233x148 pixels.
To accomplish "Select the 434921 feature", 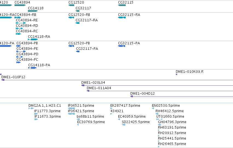I will tap(111, 114).
